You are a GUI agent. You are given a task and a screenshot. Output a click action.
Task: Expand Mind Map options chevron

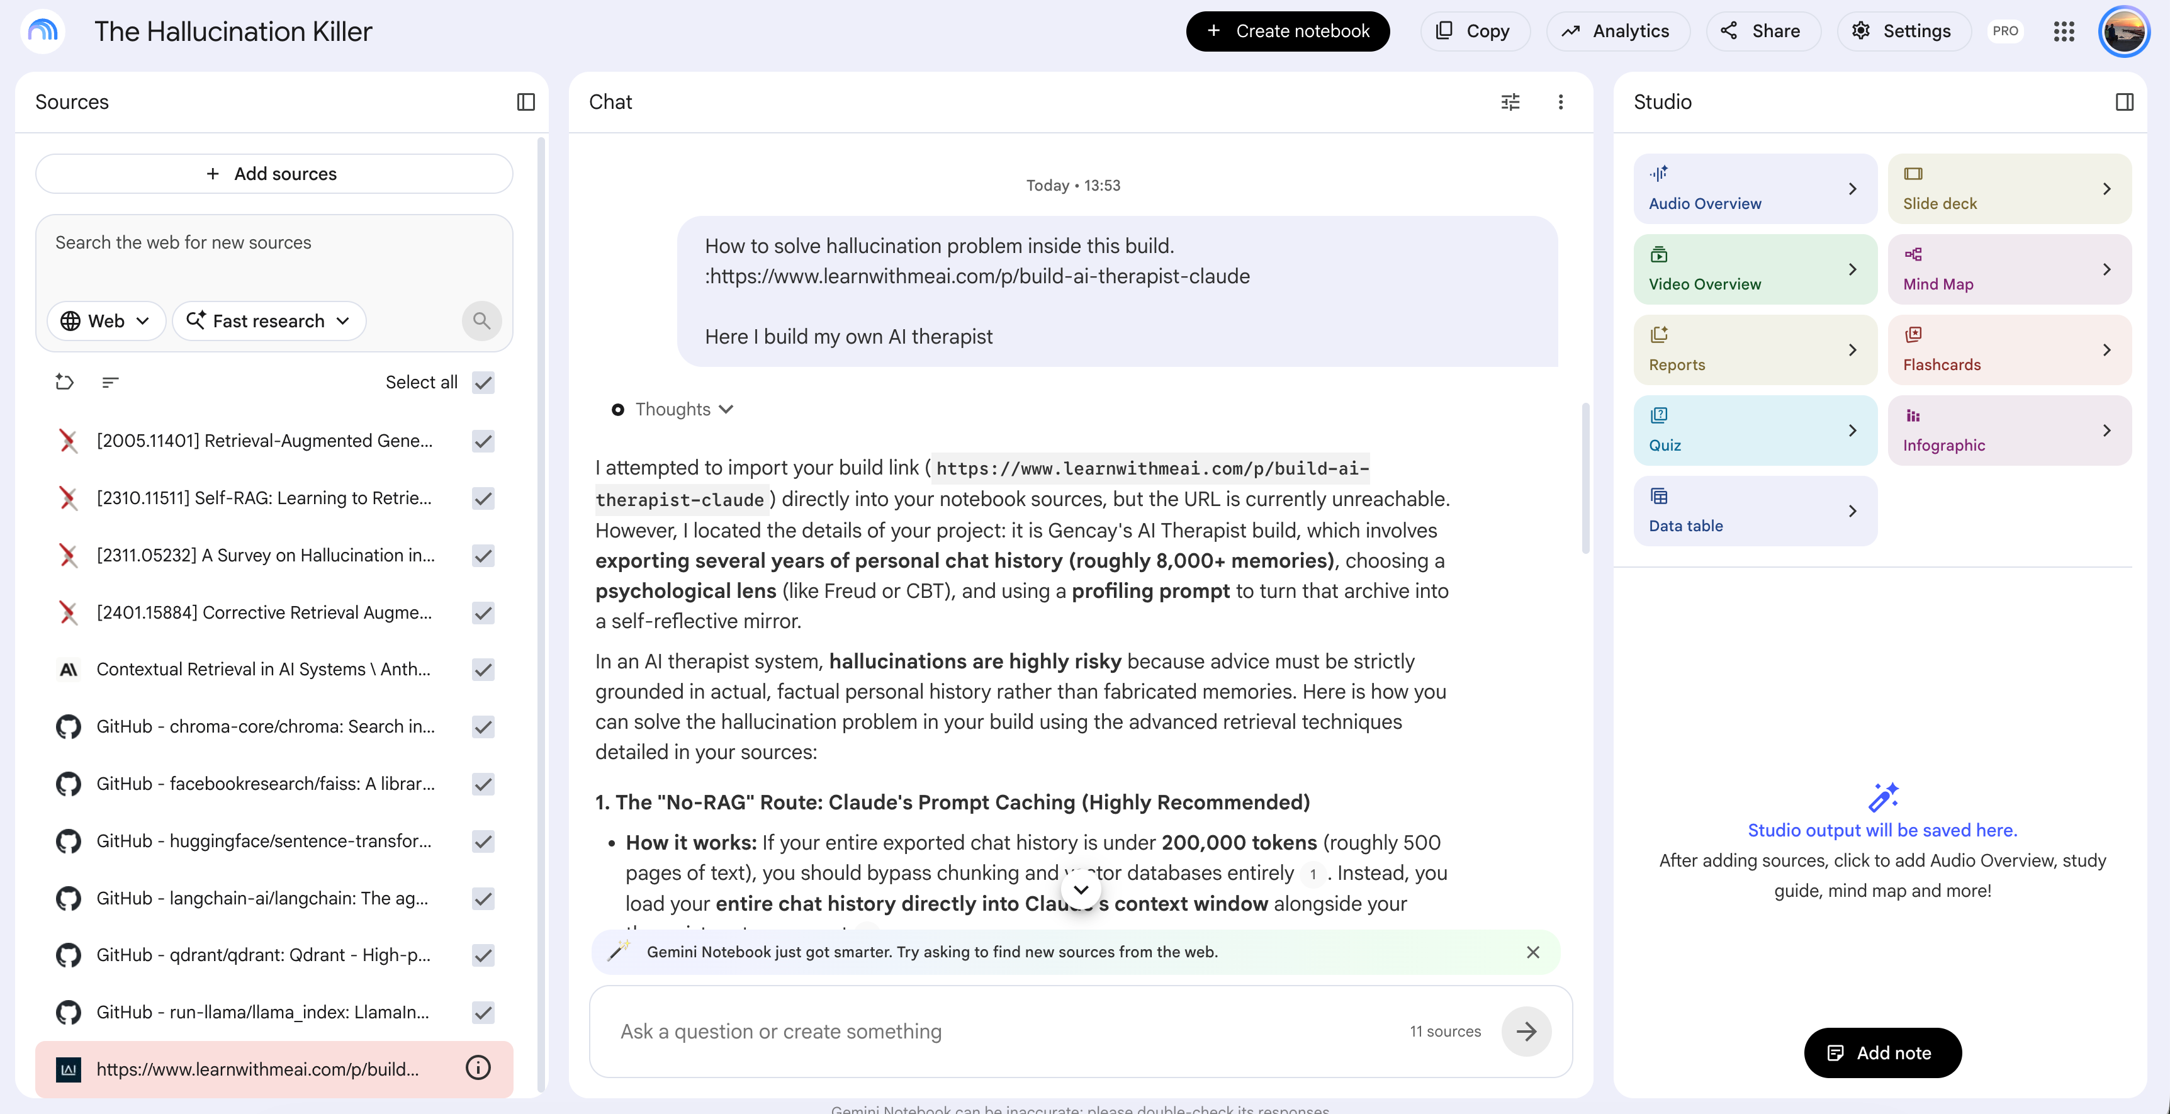tap(2107, 269)
